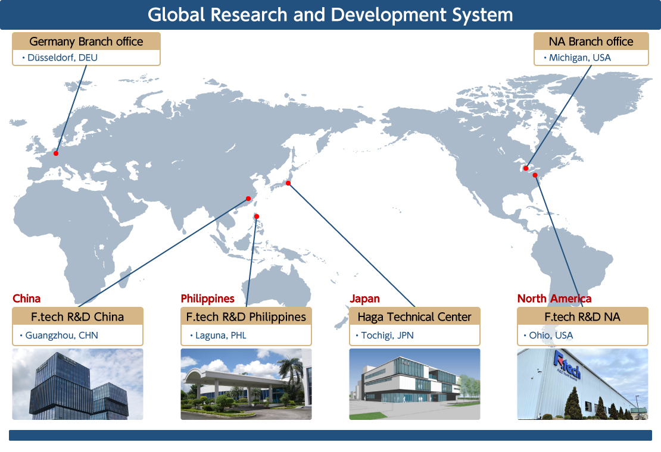661x452 pixels.
Task: Click the Global Research and Development System title
Action: point(330,15)
